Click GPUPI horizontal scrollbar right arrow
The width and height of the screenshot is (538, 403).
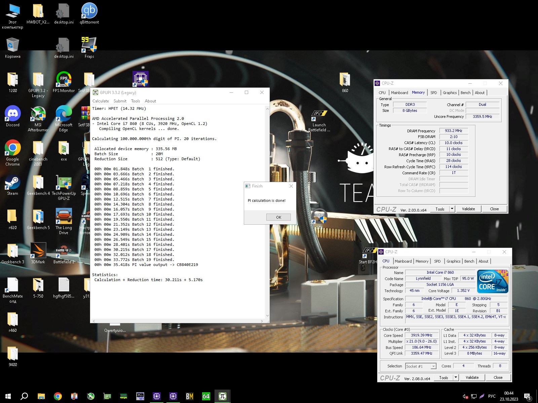coord(262,321)
